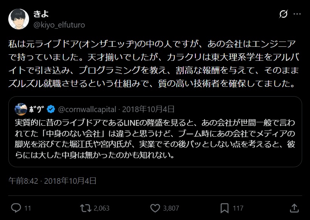Click the timestamp 午前8:42 · 2018年10月4日
Viewport: 310px width, 220px height.
coord(52,181)
